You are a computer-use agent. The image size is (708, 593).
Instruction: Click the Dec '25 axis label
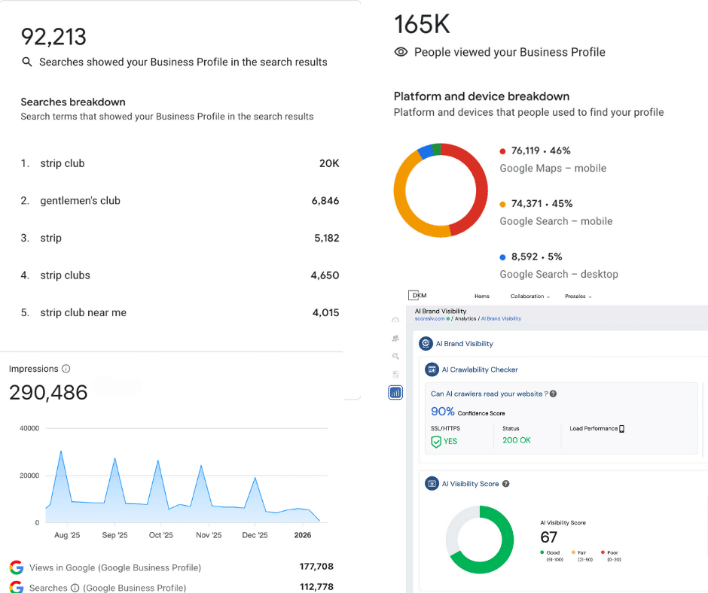tap(255, 535)
